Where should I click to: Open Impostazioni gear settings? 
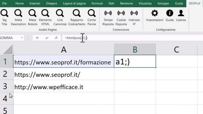(154, 16)
